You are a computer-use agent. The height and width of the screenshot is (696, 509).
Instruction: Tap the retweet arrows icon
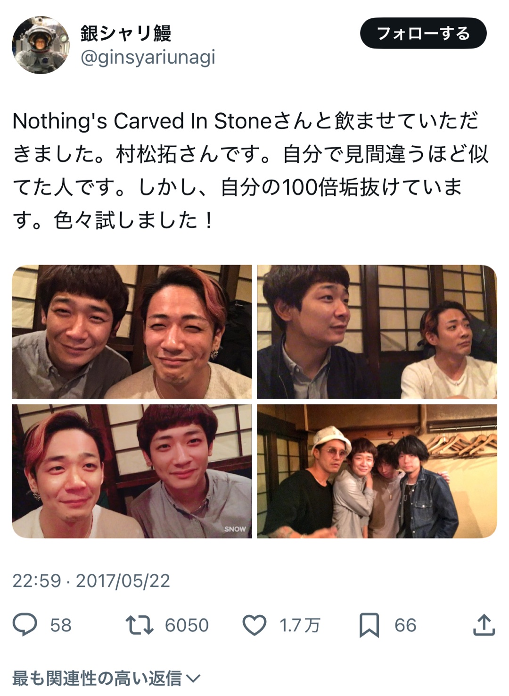click(140, 625)
